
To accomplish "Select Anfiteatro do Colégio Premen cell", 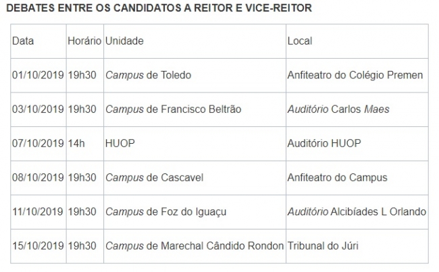I will (357, 76).
